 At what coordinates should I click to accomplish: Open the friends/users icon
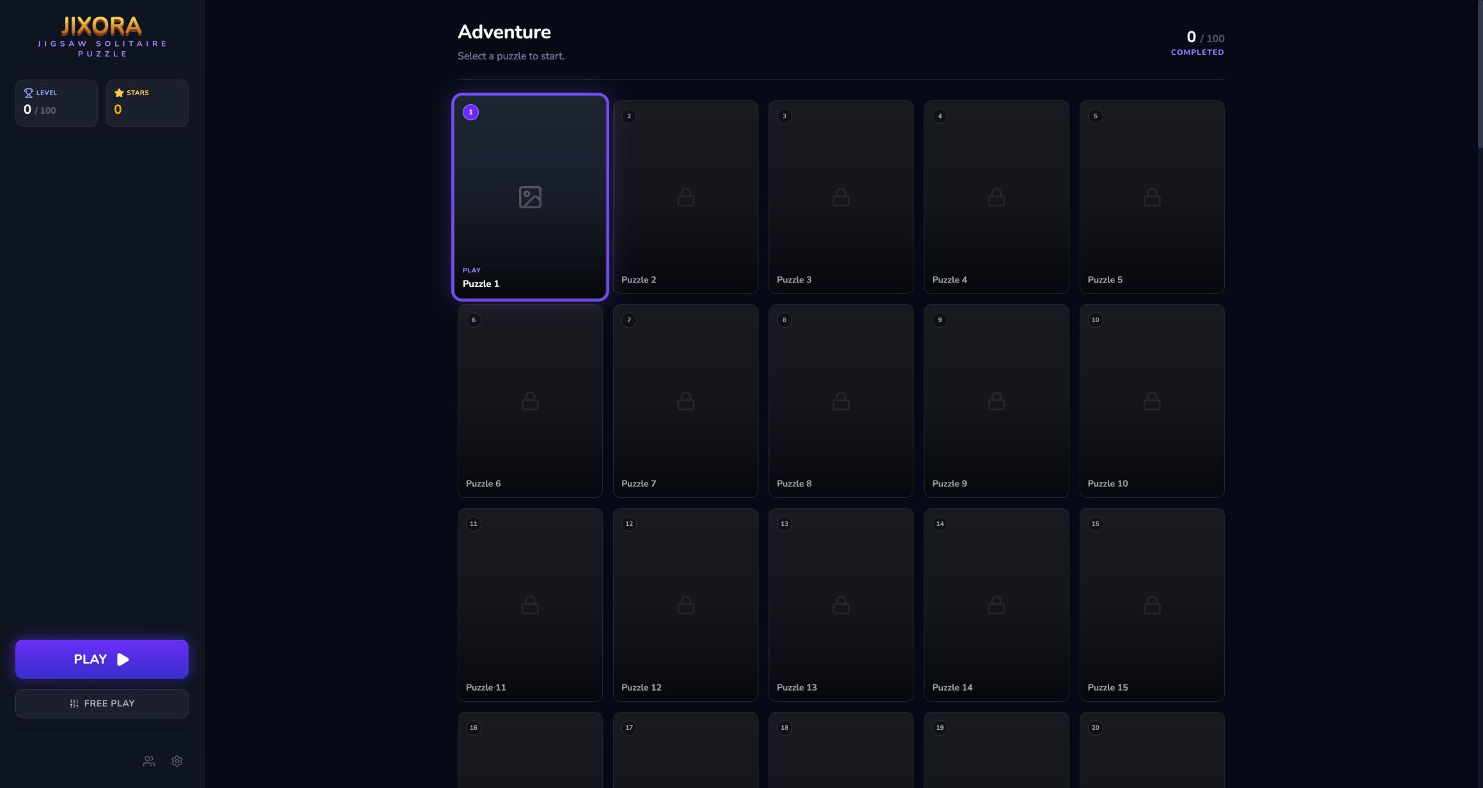point(149,761)
